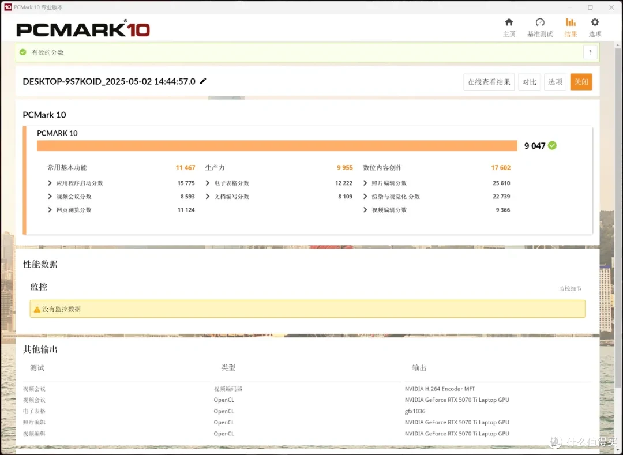Image resolution: width=623 pixels, height=455 pixels.
Task: Click the 性能数据 section heading
Action: [40, 265]
